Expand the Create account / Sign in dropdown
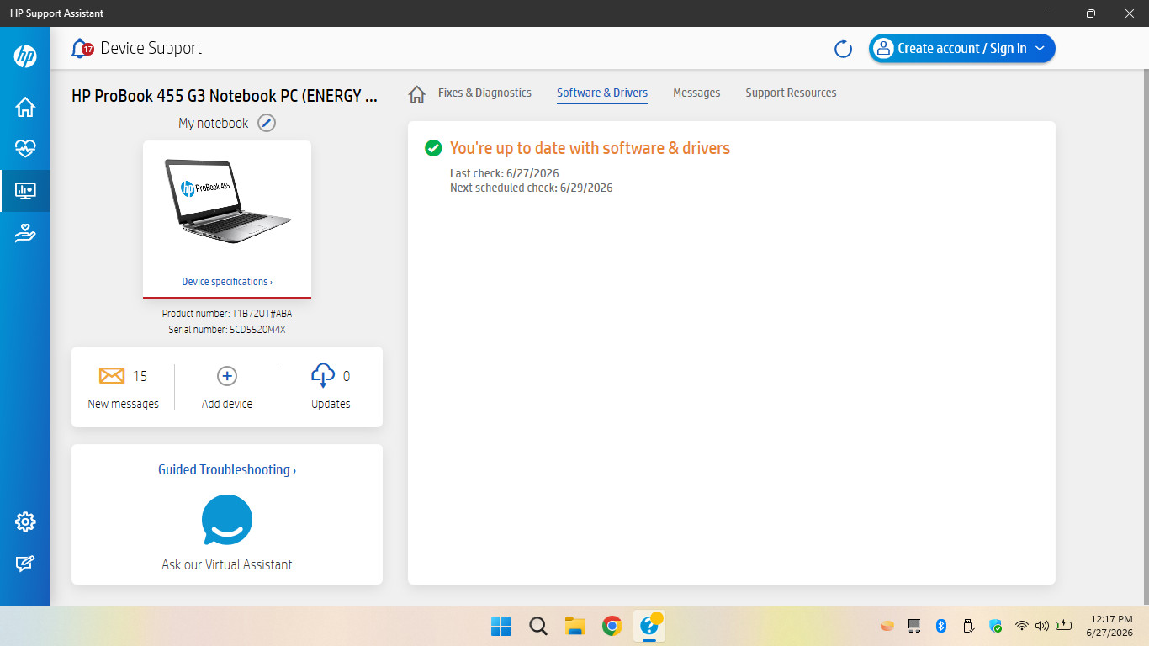Screen dimensions: 1149x646 coord(962,49)
